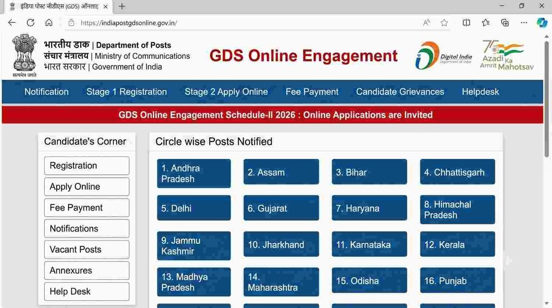552x308 pixels.
Task: Select circle 13. Madhya Pradesh
Action: tap(194, 282)
